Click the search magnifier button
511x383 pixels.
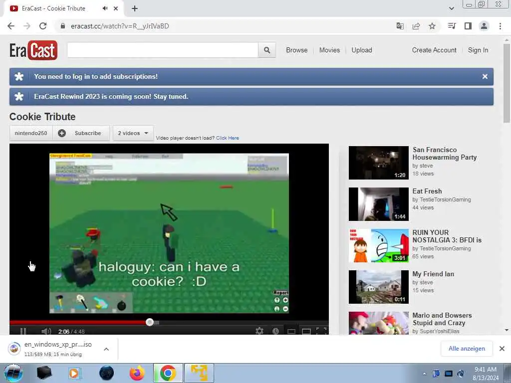click(x=267, y=50)
